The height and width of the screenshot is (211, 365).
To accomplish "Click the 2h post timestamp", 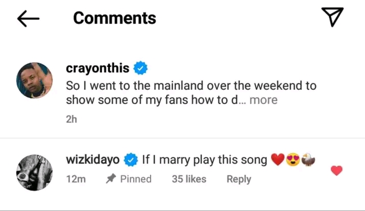I will pyautogui.click(x=71, y=119).
